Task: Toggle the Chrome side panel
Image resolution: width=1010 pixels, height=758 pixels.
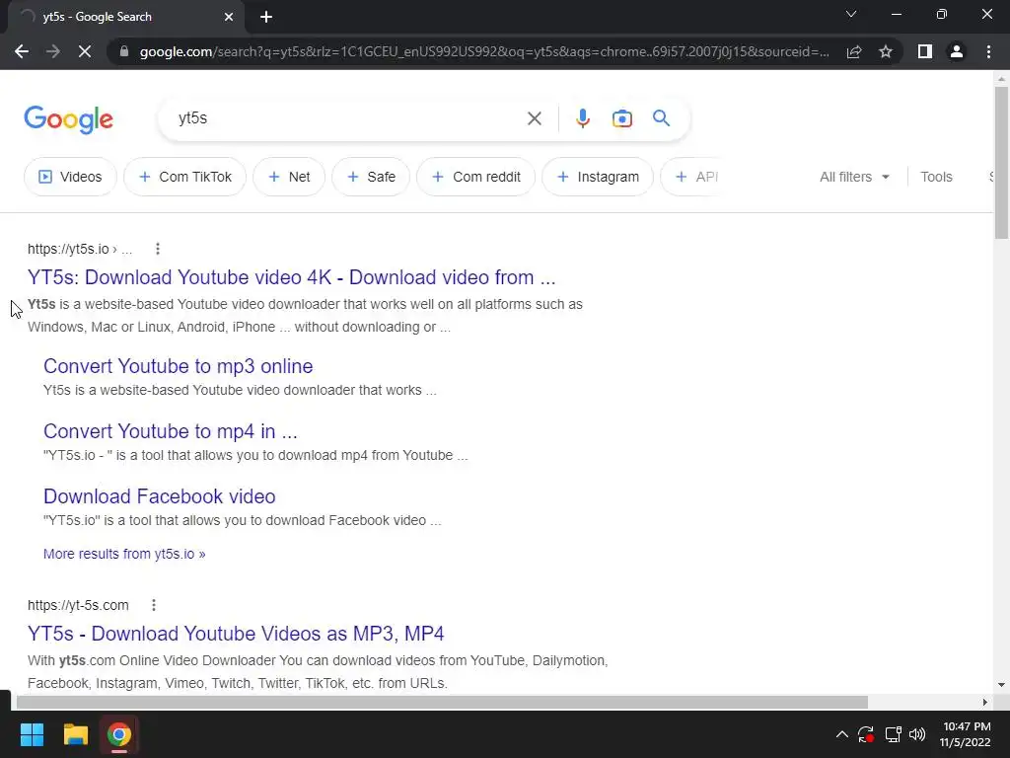Action: coord(925,51)
